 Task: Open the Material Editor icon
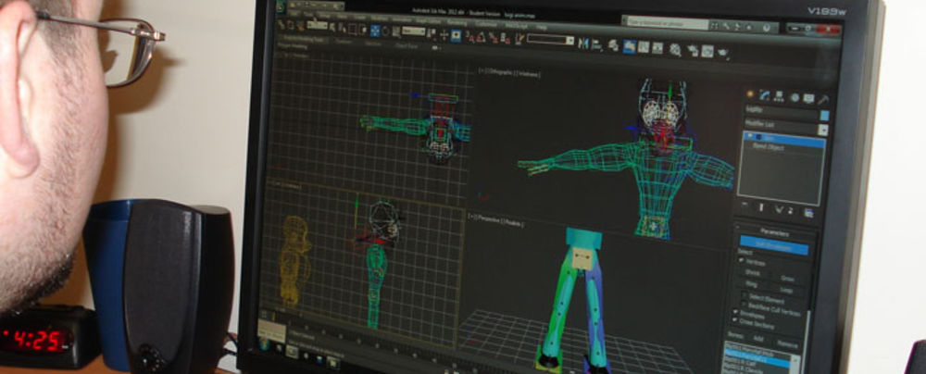coord(676,50)
